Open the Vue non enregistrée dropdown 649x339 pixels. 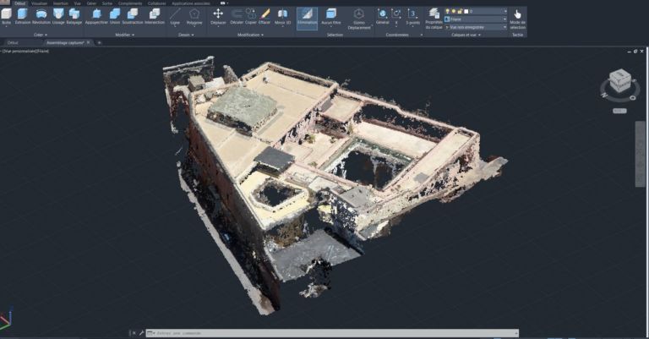click(475, 27)
